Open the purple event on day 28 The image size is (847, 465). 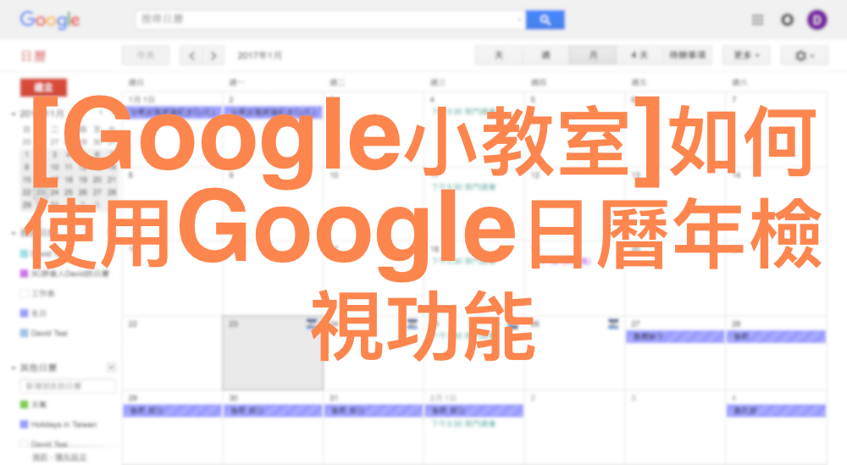pyautogui.click(x=776, y=336)
